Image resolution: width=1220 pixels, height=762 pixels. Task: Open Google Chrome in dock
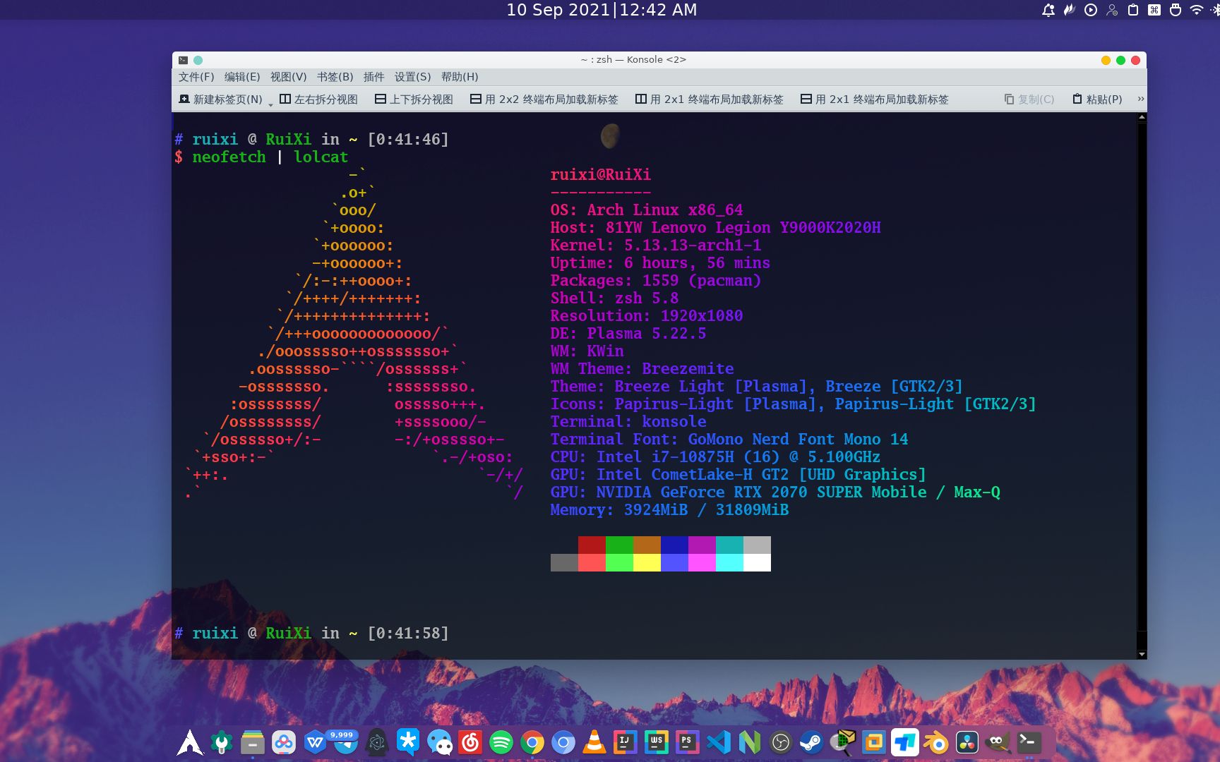pos(532,742)
